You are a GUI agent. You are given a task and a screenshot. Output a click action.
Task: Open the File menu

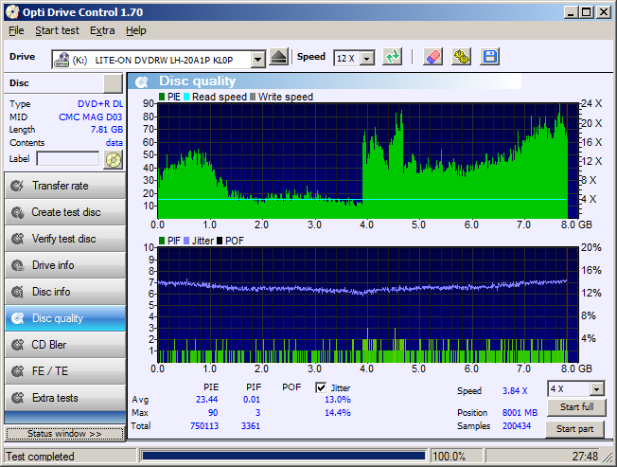coord(16,30)
